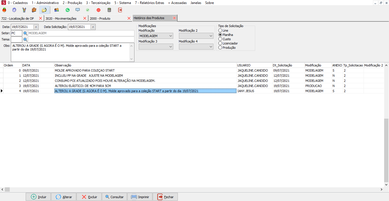Choose Custo as Tipo de Solicitação
The height and width of the screenshot is (201, 389).
(x=220, y=39)
